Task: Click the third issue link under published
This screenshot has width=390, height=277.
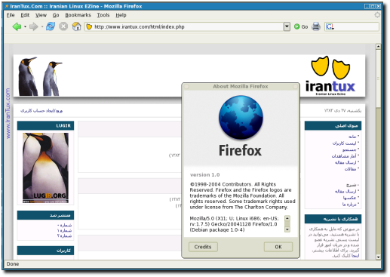Action: 65,235
